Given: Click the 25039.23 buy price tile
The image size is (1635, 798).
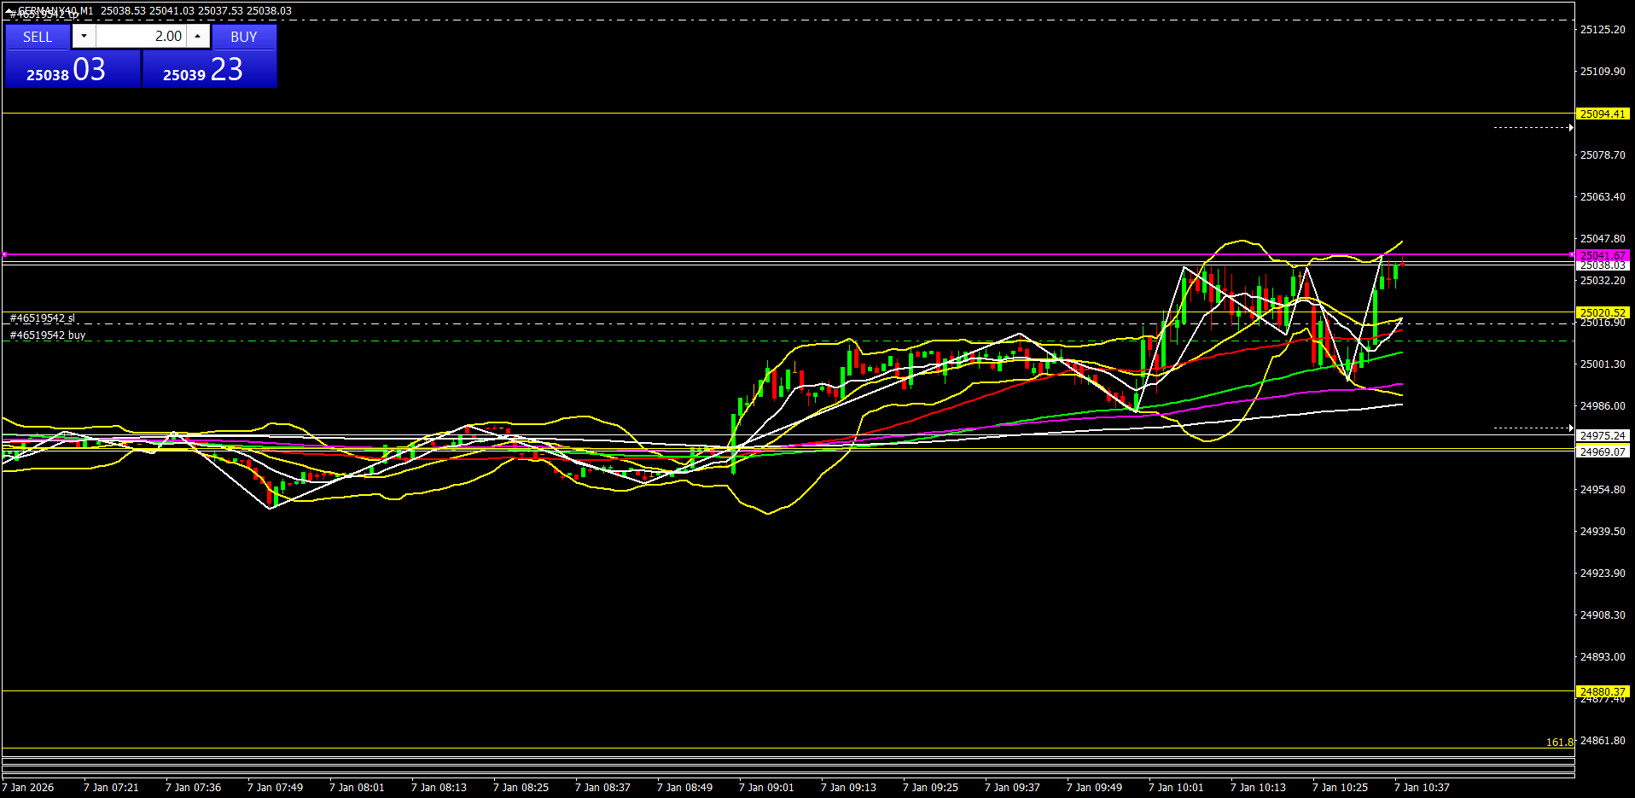Looking at the screenshot, I should point(209,69).
